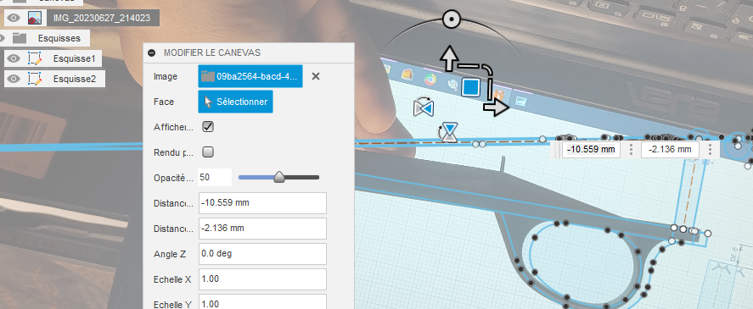This screenshot has width=753, height=309.
Task: Hide the Esquisse1 sketch
Action: (14, 59)
